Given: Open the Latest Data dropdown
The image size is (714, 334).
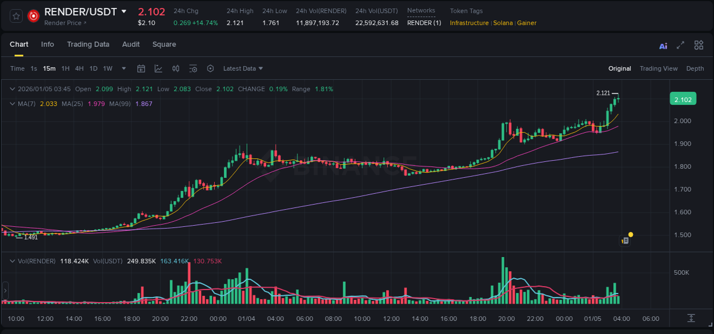Looking at the screenshot, I should coord(243,68).
